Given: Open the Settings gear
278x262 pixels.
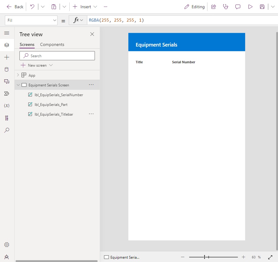Looking at the screenshot, I should point(7,244).
